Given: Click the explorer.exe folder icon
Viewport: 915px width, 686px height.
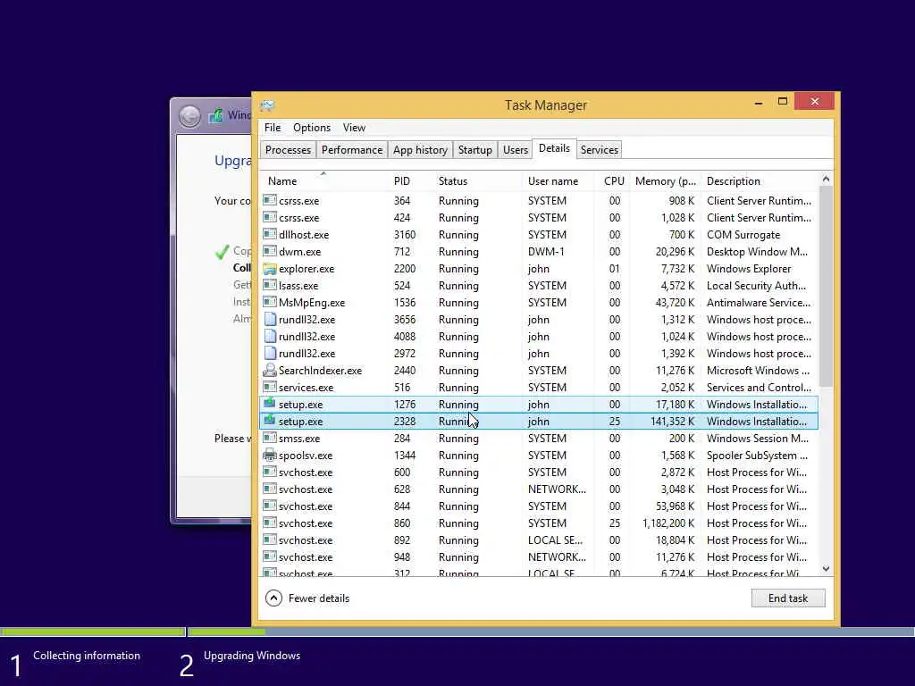Looking at the screenshot, I should (x=270, y=269).
